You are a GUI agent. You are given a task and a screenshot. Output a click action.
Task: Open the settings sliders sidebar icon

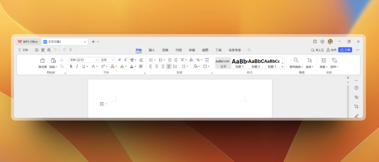coord(356,97)
